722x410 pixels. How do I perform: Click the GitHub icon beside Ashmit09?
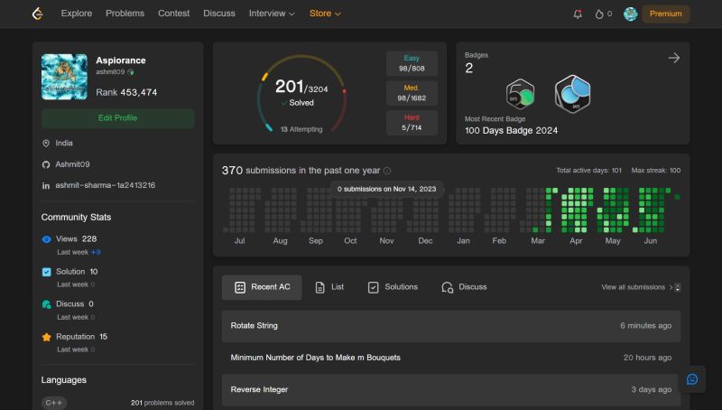click(x=46, y=164)
